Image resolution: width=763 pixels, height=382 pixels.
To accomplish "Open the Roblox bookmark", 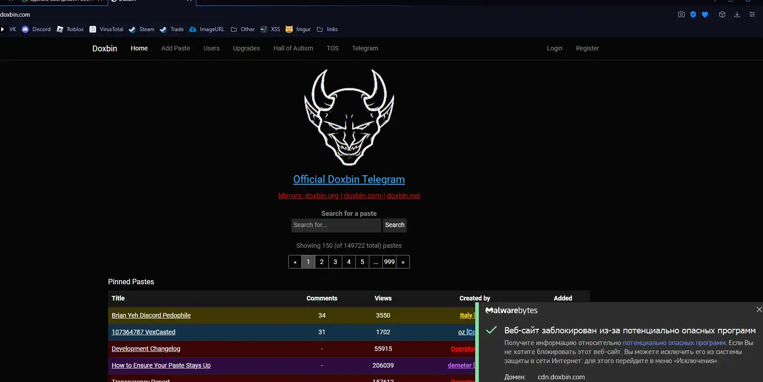I will pos(70,29).
